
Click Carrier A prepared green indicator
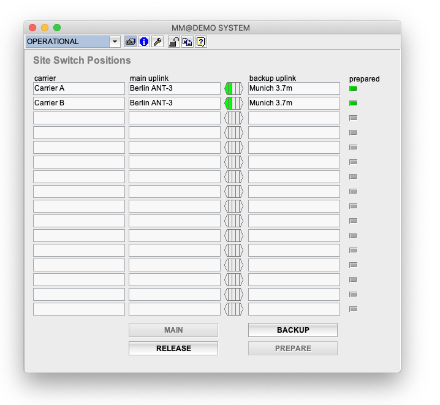353,88
